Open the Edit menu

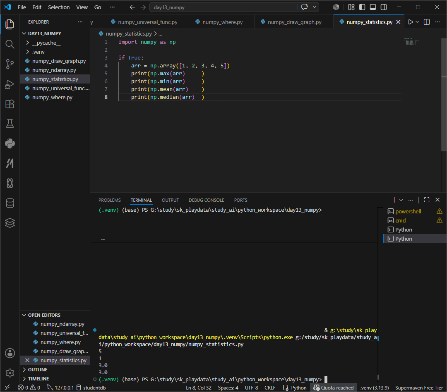(x=37, y=7)
